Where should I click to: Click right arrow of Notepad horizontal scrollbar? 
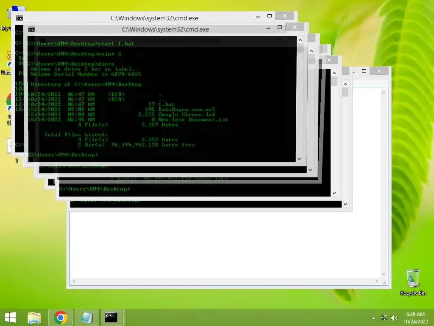(376, 281)
